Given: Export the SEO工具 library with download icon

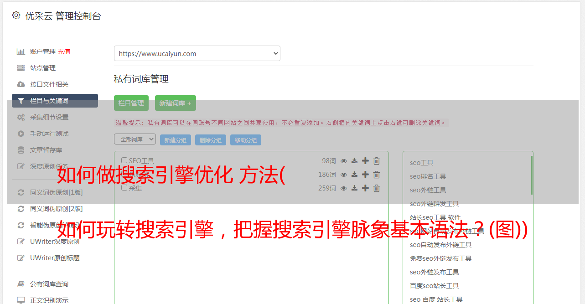Looking at the screenshot, I should pos(354,161).
